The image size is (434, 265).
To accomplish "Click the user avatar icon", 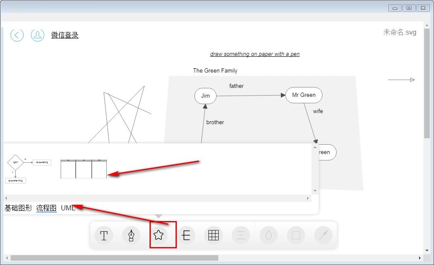I will click(38, 35).
